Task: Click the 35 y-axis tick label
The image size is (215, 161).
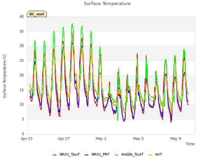Action: [21, 31]
